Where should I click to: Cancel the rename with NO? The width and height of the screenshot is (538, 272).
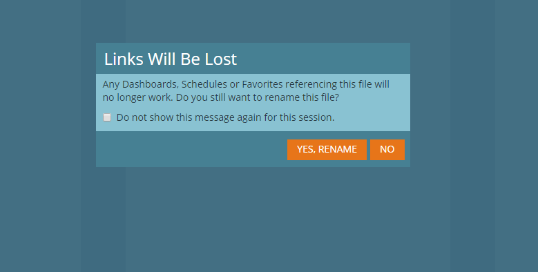(x=387, y=150)
